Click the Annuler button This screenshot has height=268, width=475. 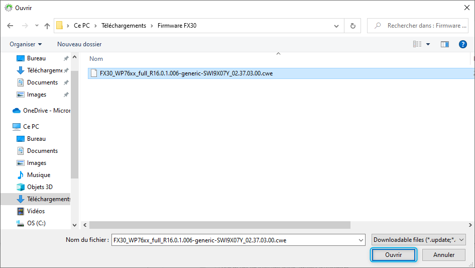444,255
